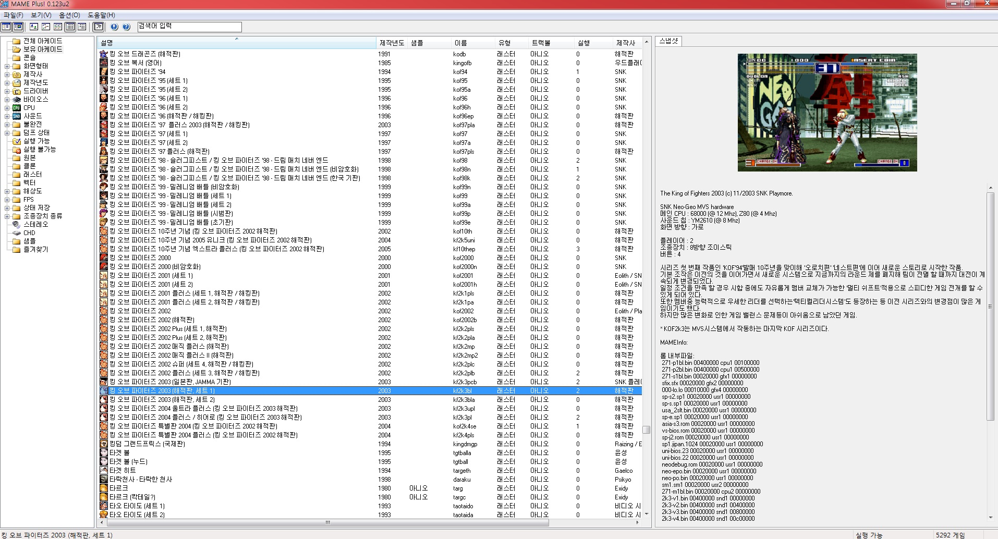
Task: Expand the FPS tree node
Action: coord(7,200)
